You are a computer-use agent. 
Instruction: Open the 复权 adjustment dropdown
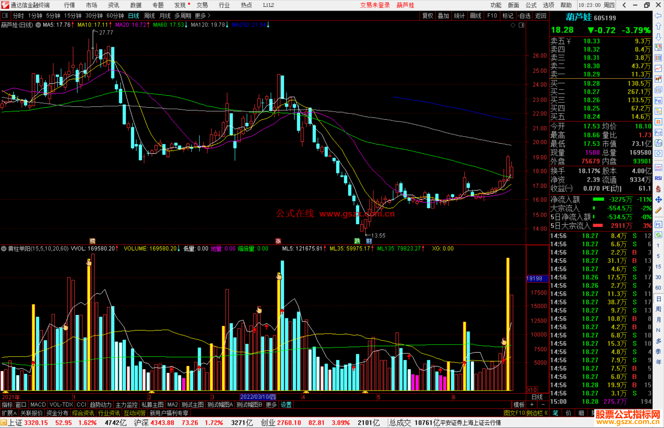tap(428, 16)
